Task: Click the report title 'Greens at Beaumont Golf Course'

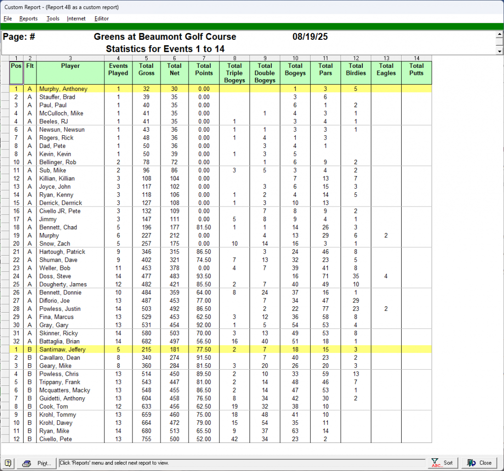Action: (x=164, y=37)
